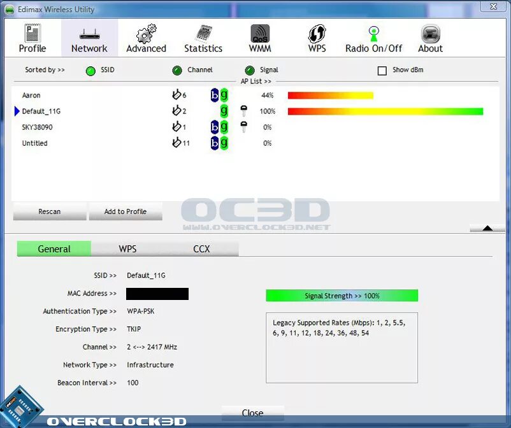This screenshot has height=428, width=511.
Task: Toggle Radio On/Off antenna icon
Action: tap(373, 34)
